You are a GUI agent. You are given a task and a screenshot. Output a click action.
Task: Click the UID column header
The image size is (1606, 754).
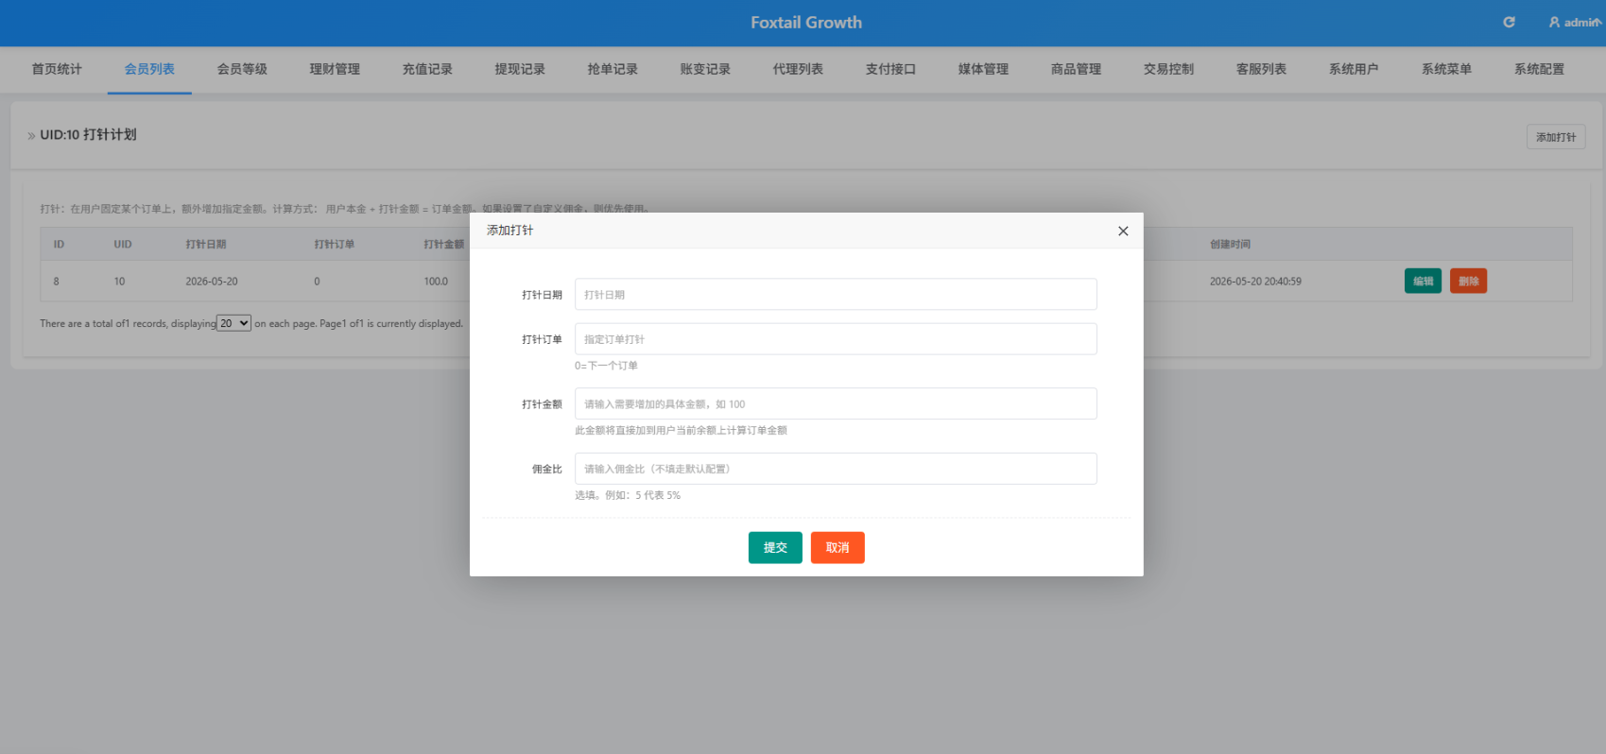click(x=123, y=244)
